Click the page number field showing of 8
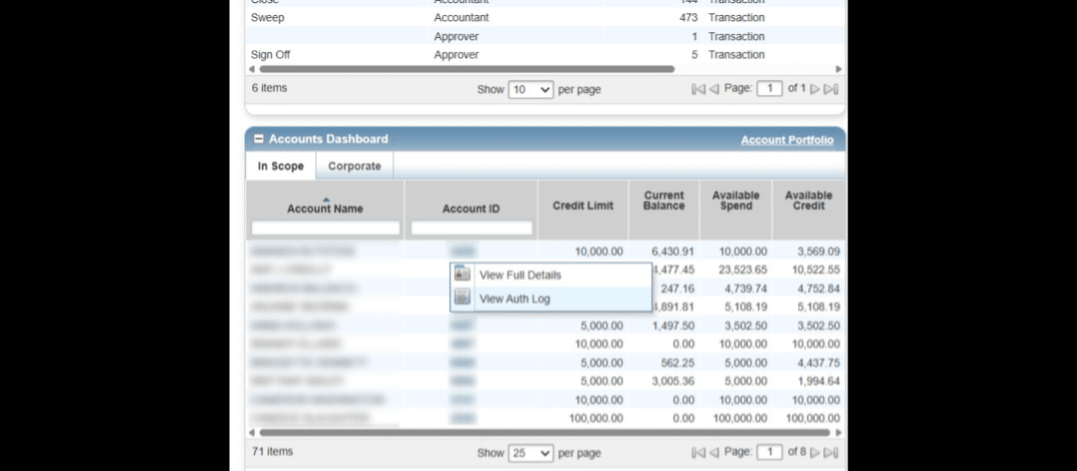This screenshot has height=471, width=1077. (769, 452)
